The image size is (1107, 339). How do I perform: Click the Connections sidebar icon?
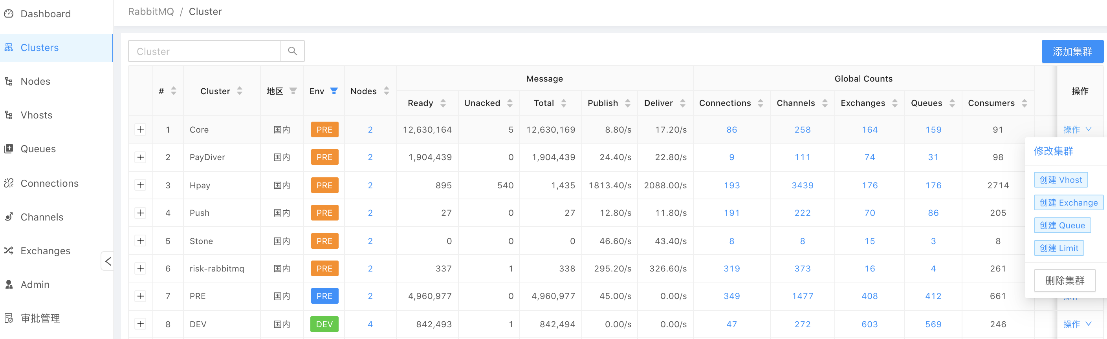click(x=9, y=183)
